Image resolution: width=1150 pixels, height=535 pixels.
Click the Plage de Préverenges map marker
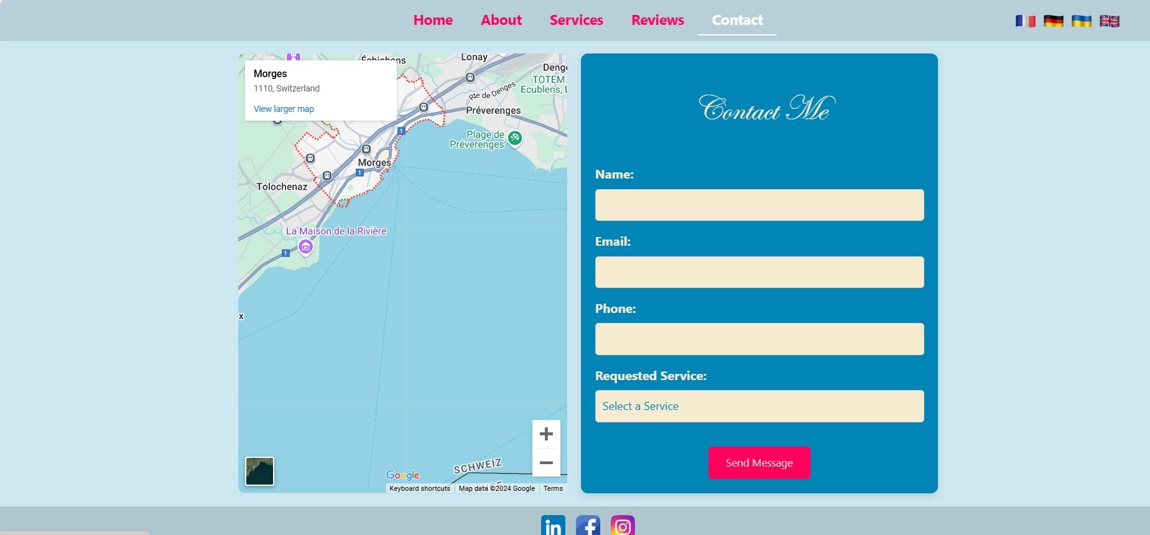pyautogui.click(x=514, y=138)
